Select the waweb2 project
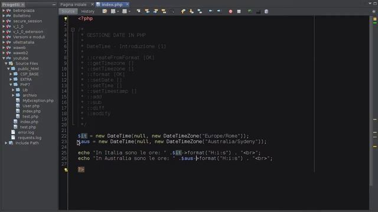Image resolution: width=378 pixels, height=212 pixels. click(21, 53)
